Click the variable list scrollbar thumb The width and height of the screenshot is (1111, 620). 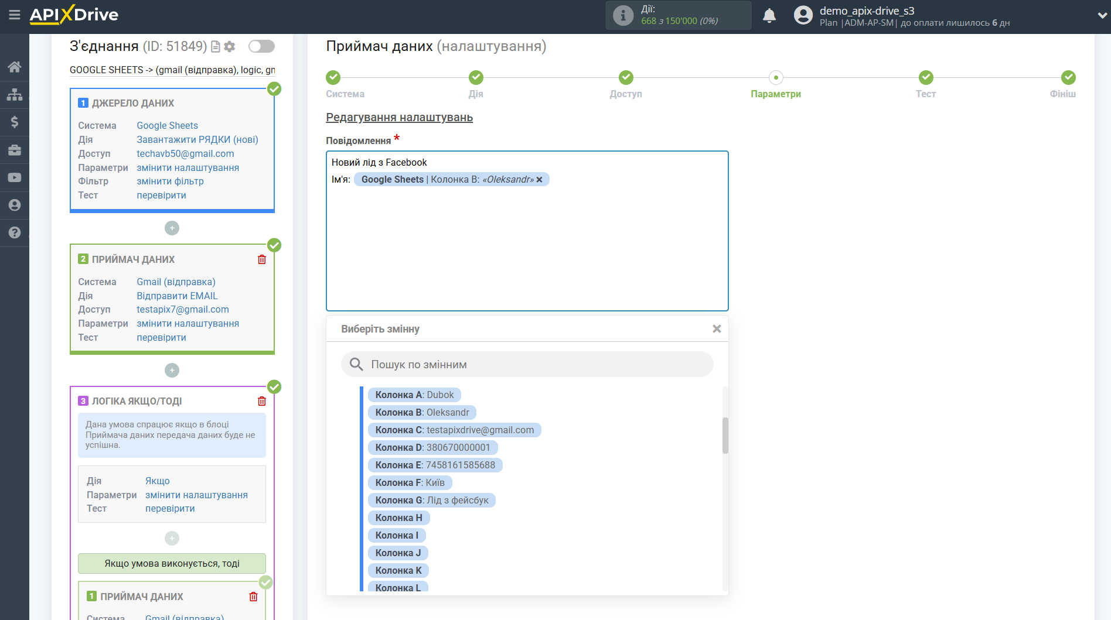(x=725, y=436)
